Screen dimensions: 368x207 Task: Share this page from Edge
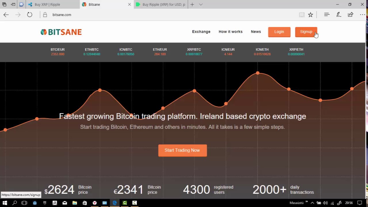pos(350,15)
